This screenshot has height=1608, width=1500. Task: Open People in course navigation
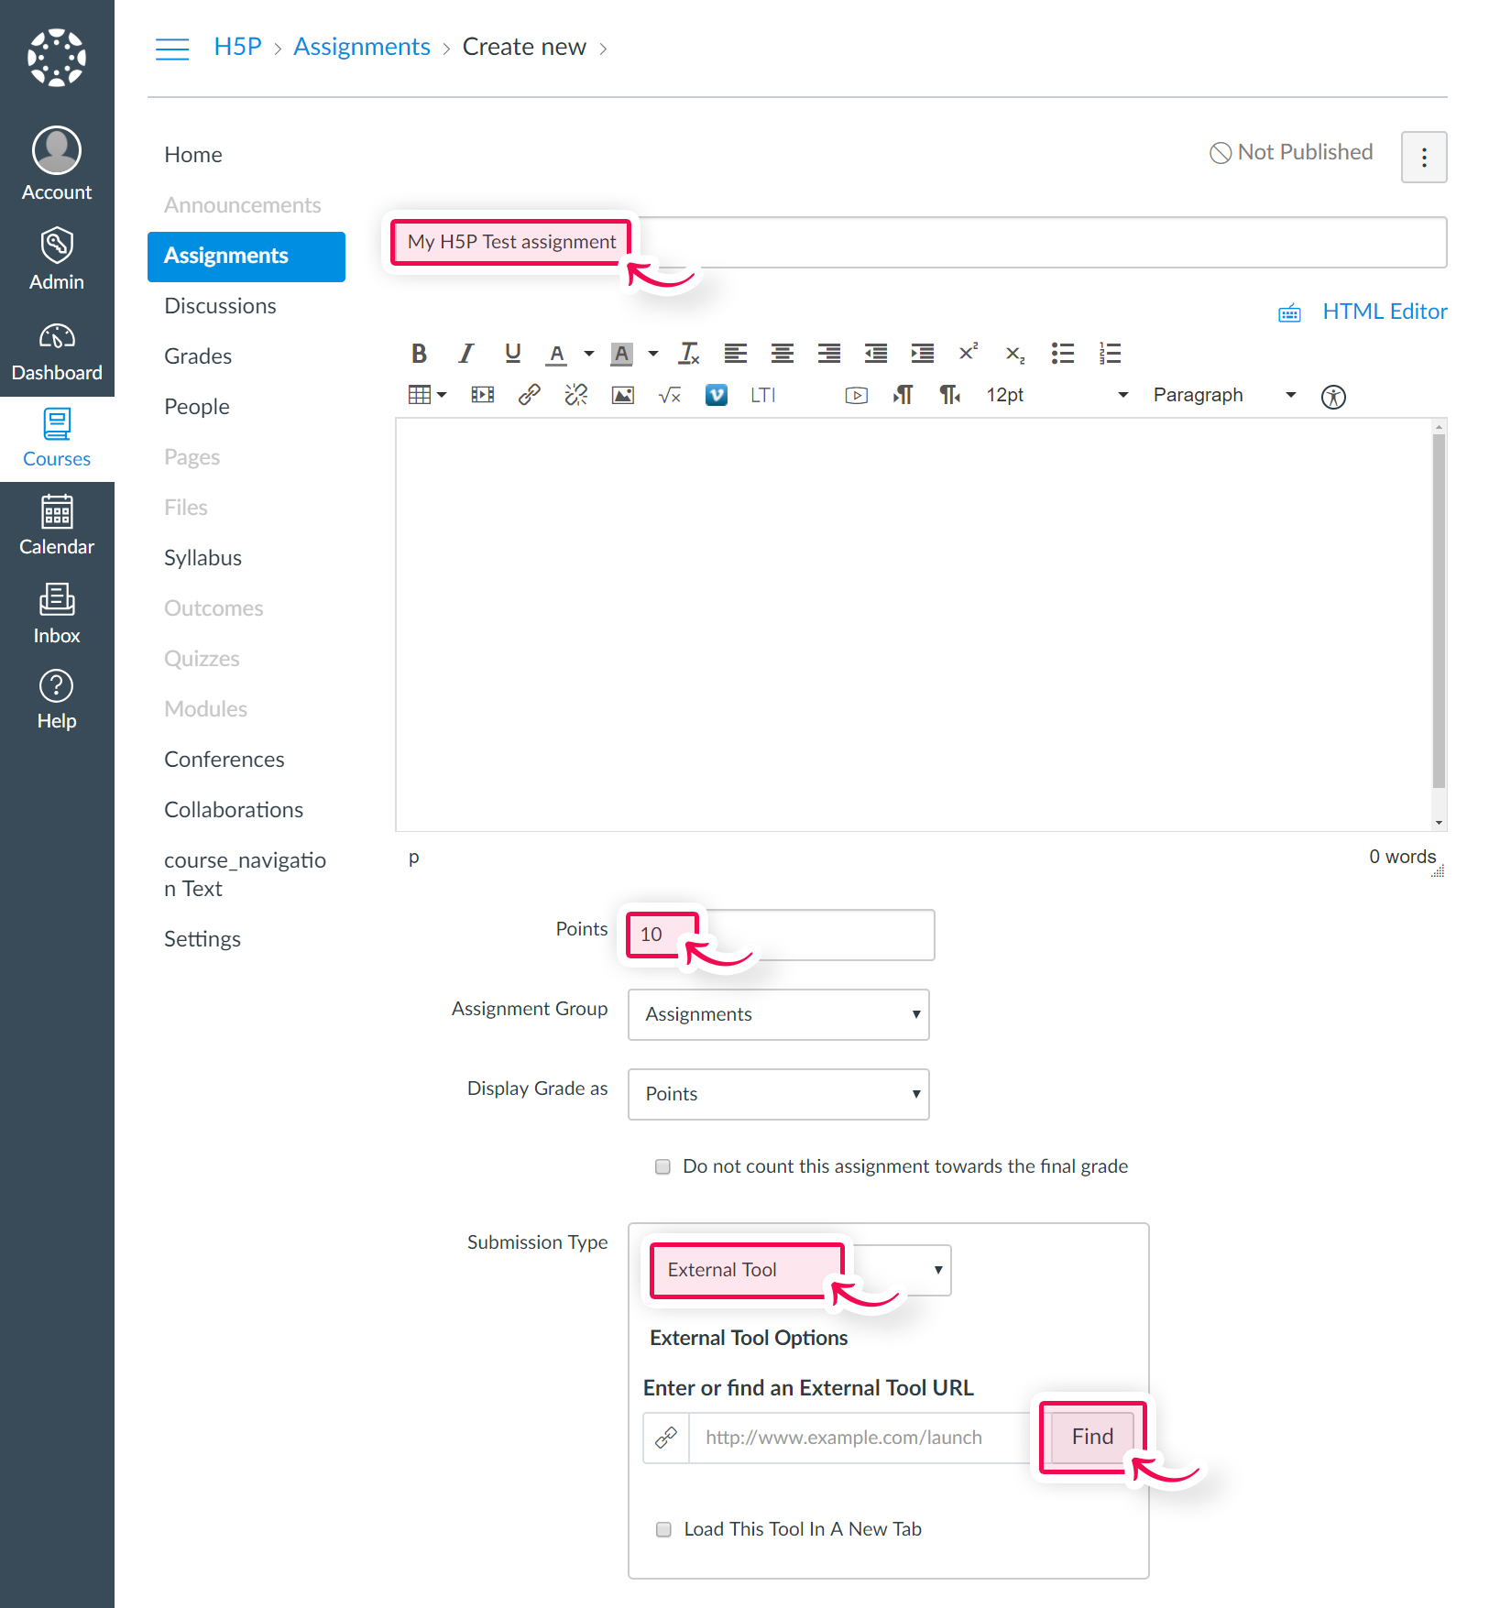pyautogui.click(x=197, y=407)
